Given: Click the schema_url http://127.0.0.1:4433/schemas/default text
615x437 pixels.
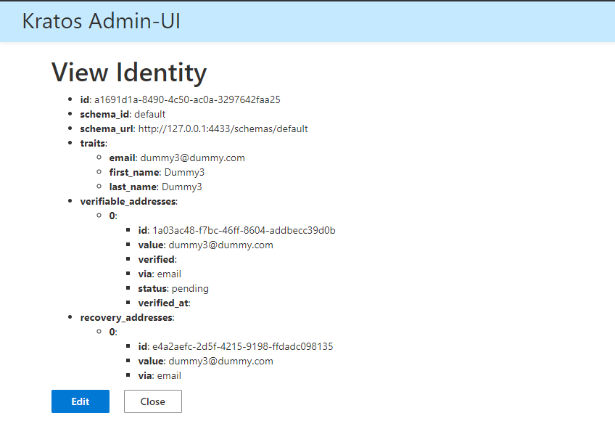Looking at the screenshot, I should click(223, 128).
